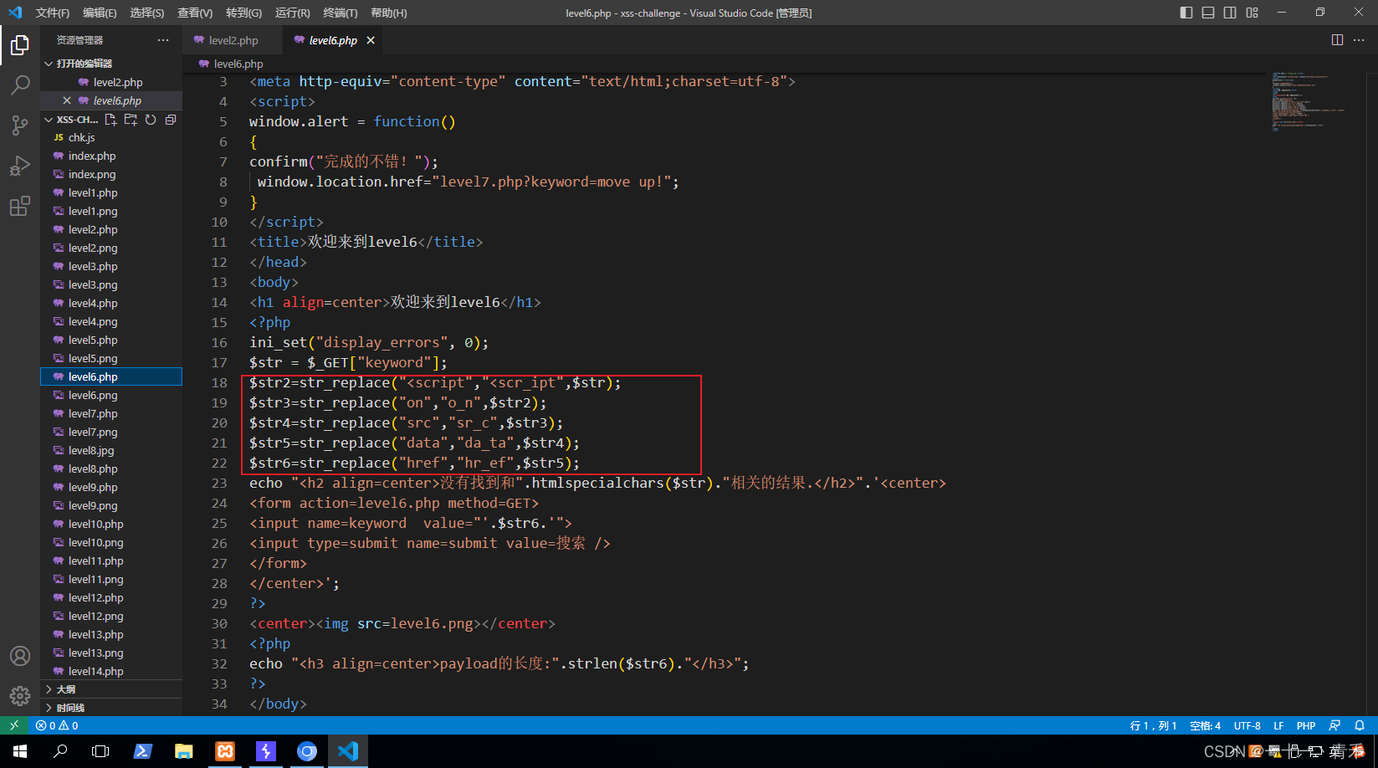Viewport: 1378px width, 768px height.
Task: Open Task View on the taskbar
Action: pyautogui.click(x=100, y=751)
